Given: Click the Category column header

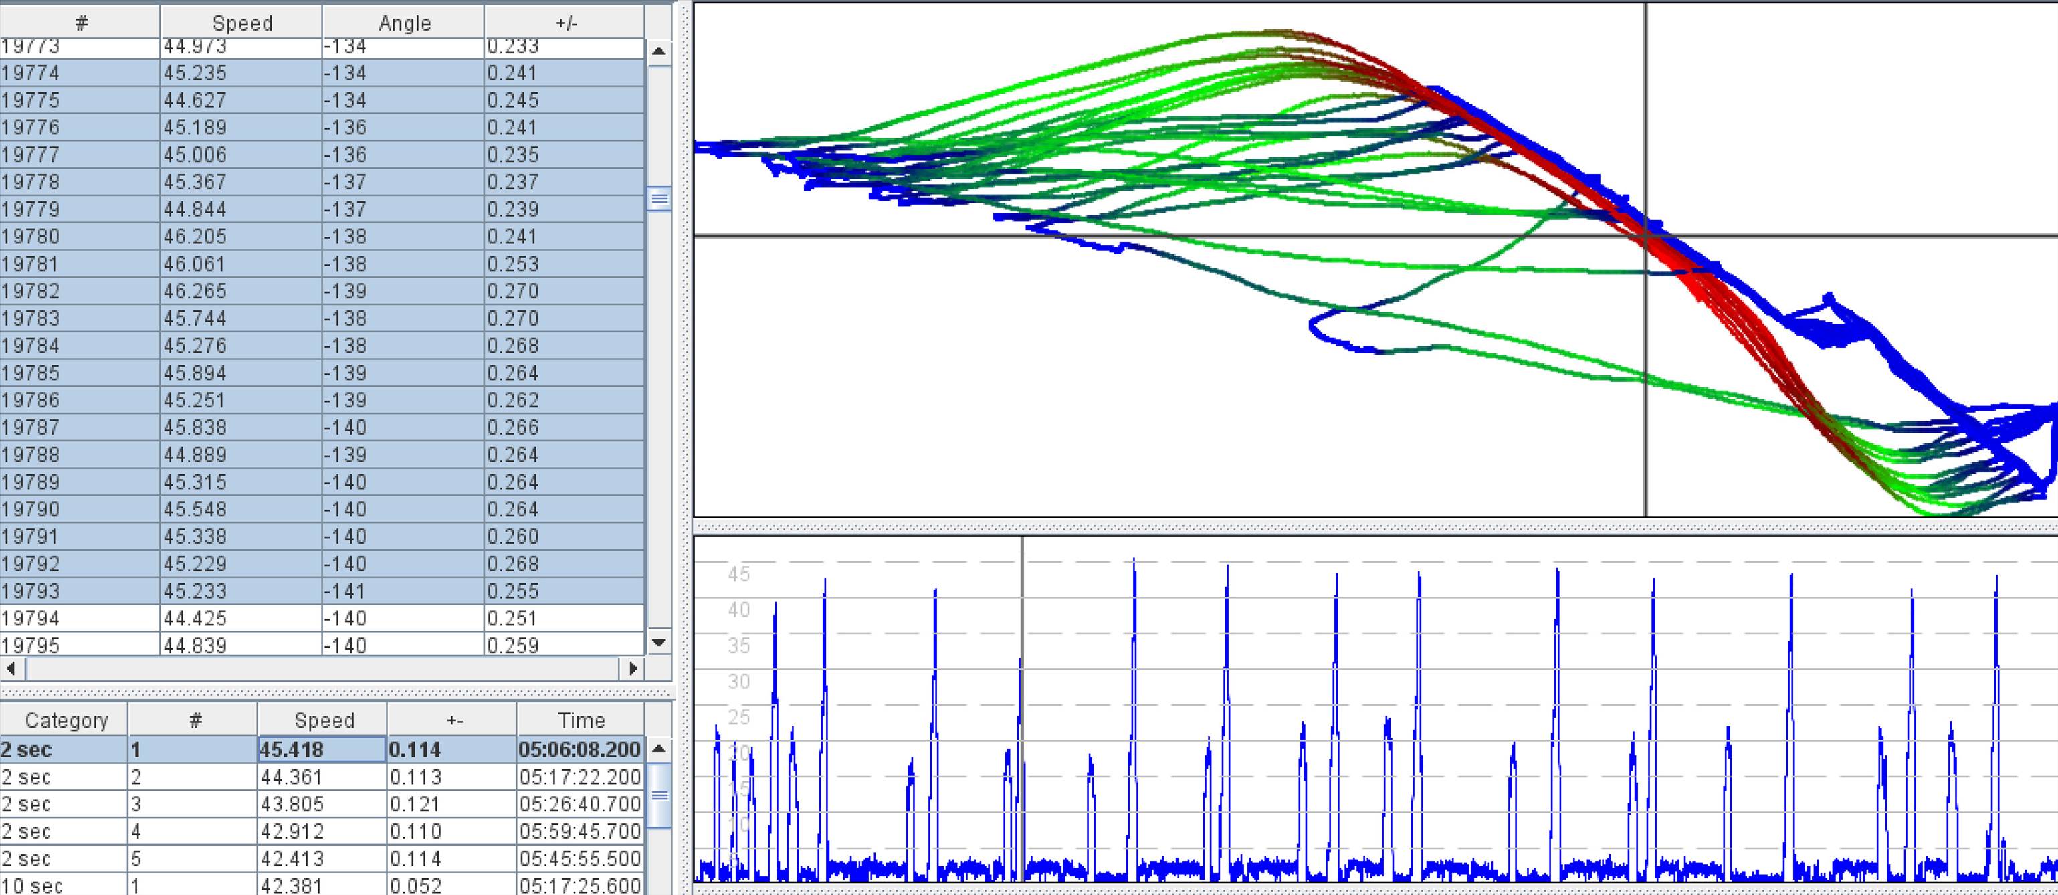Looking at the screenshot, I should 66,720.
